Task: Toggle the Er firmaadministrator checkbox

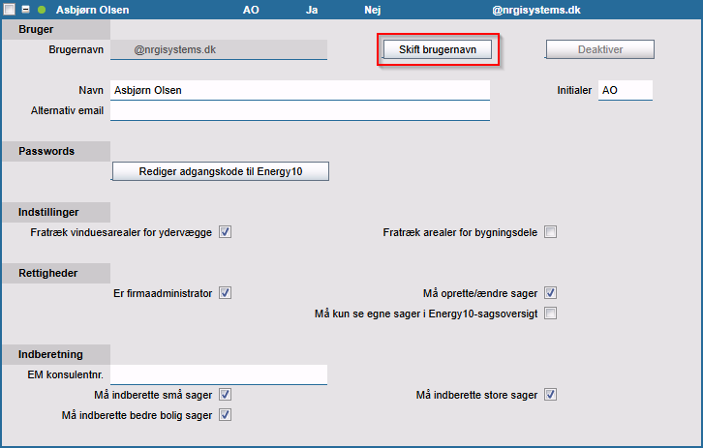Action: pyautogui.click(x=225, y=293)
